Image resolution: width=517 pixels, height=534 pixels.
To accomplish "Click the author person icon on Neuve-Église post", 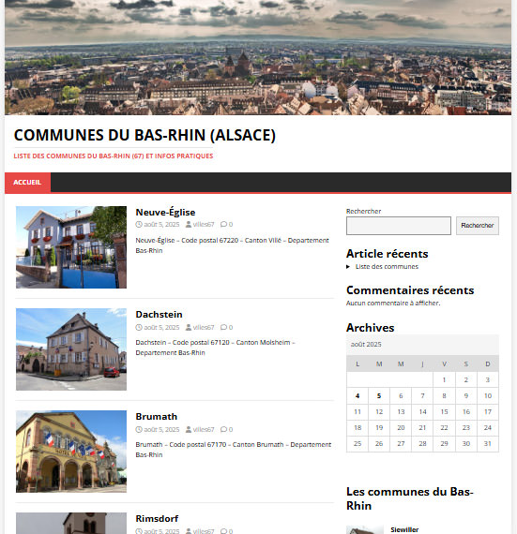I will pos(189,225).
